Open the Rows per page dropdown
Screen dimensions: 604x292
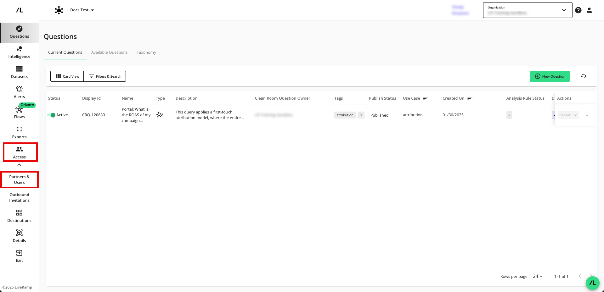point(538,277)
